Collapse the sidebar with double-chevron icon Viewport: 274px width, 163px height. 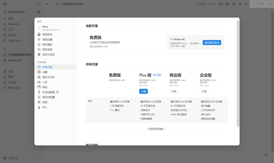point(39,4)
